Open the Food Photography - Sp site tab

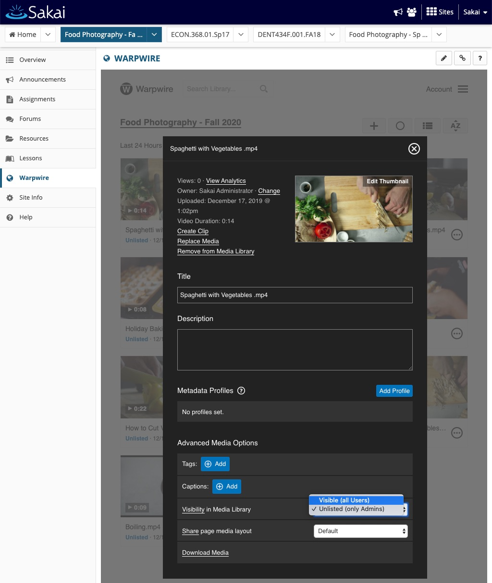coord(388,35)
